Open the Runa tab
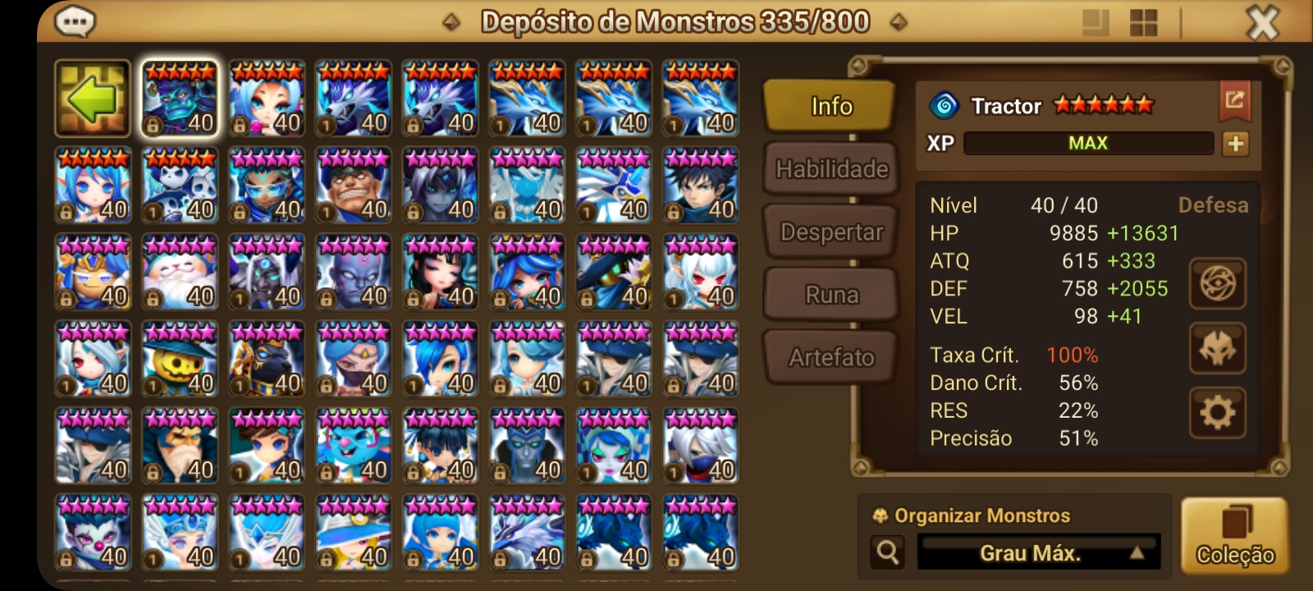Image resolution: width=1313 pixels, height=591 pixels. coord(830,295)
